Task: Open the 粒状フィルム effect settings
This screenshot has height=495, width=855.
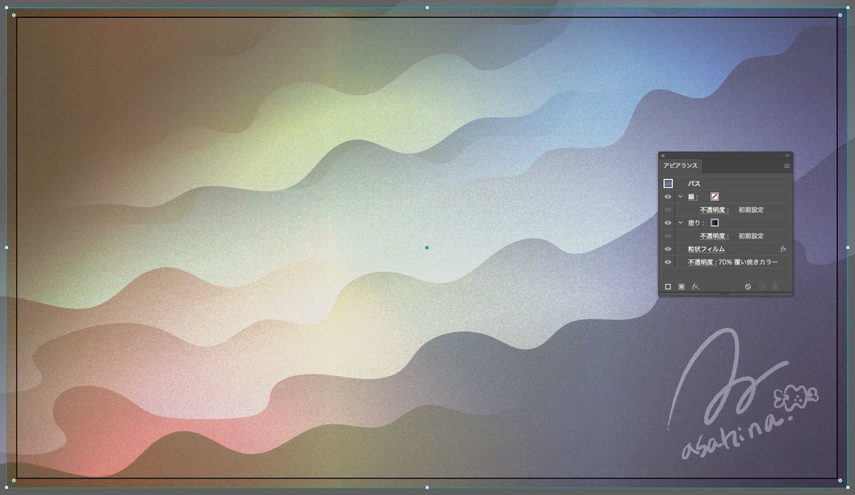Action: coord(706,249)
